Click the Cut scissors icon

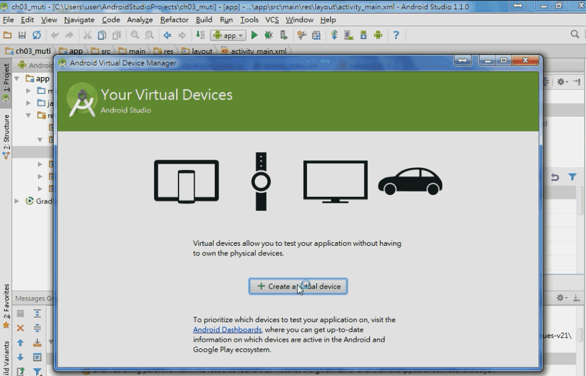87,35
